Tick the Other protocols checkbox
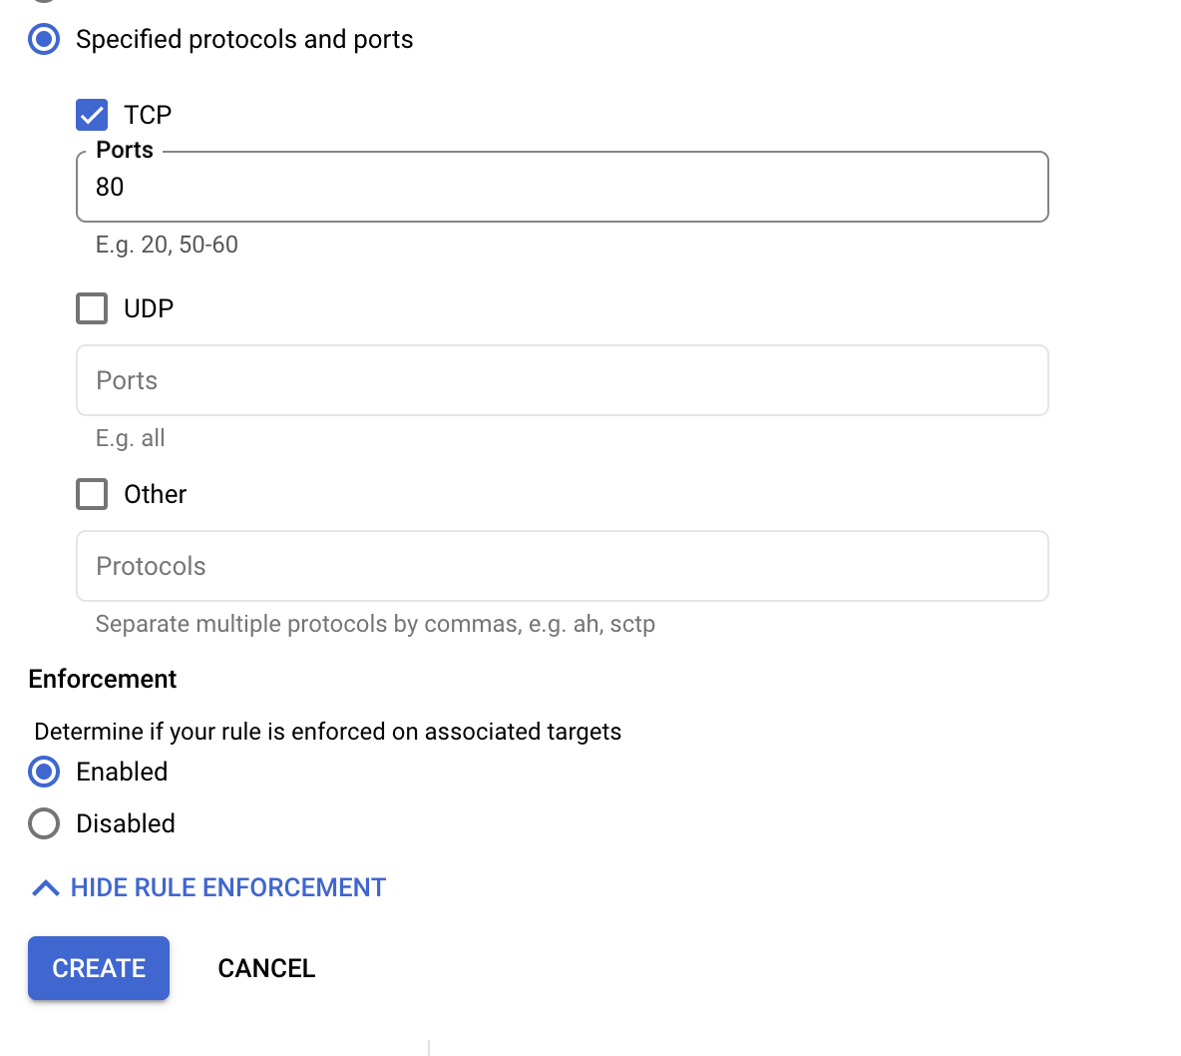 [92, 494]
